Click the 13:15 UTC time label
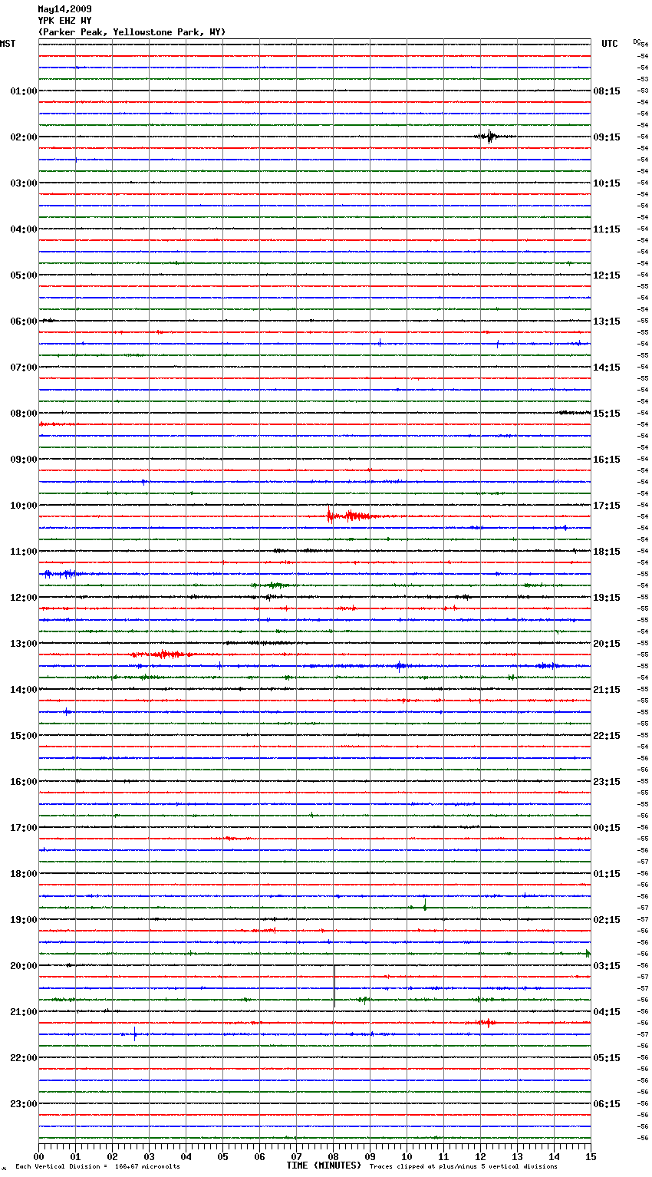The height and width of the screenshot is (1177, 652). [x=607, y=321]
